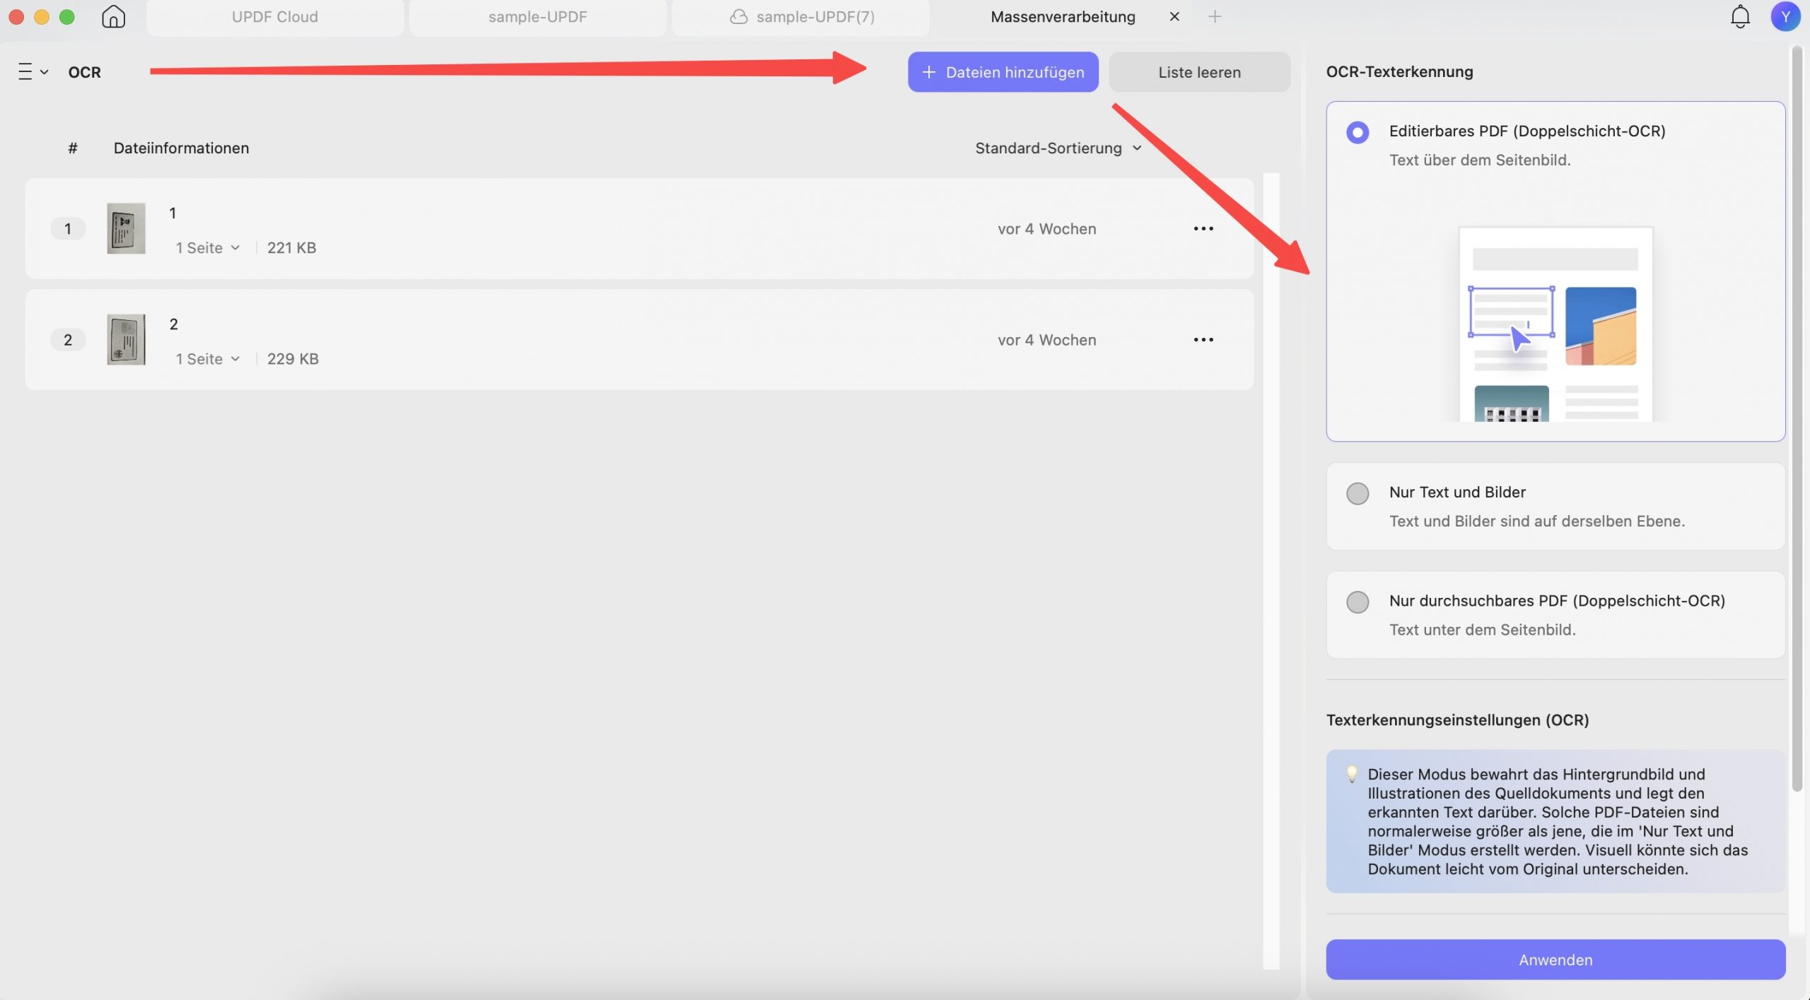1810x1000 pixels.
Task: Select the Massenverarbeitung tab
Action: [x=1063, y=16]
